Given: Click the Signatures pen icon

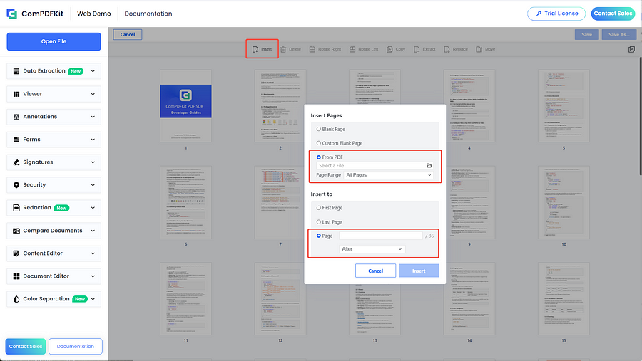Looking at the screenshot, I should (x=16, y=162).
